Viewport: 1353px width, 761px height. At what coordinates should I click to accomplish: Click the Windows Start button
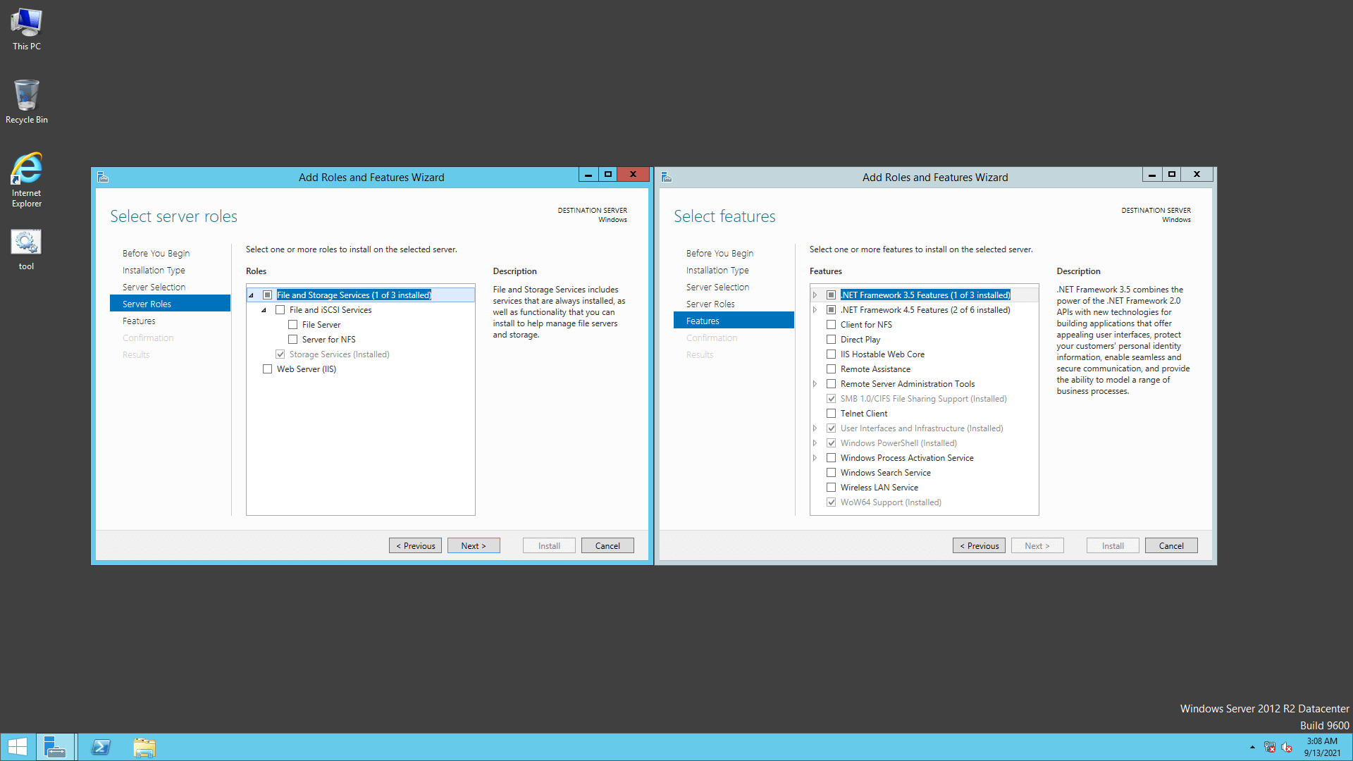18,747
